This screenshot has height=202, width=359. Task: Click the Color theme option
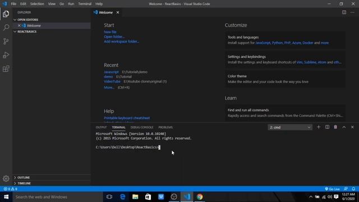click(x=286, y=79)
